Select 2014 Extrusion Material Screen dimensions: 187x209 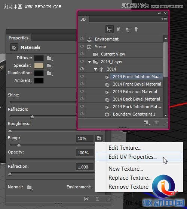click(x=124, y=92)
